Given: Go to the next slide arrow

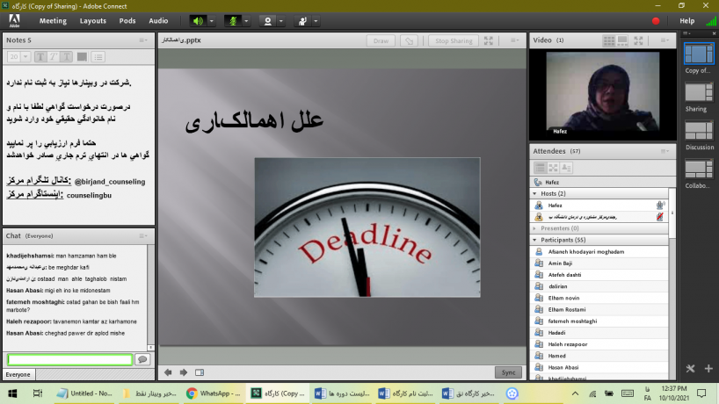Looking at the screenshot, I should coord(184,372).
